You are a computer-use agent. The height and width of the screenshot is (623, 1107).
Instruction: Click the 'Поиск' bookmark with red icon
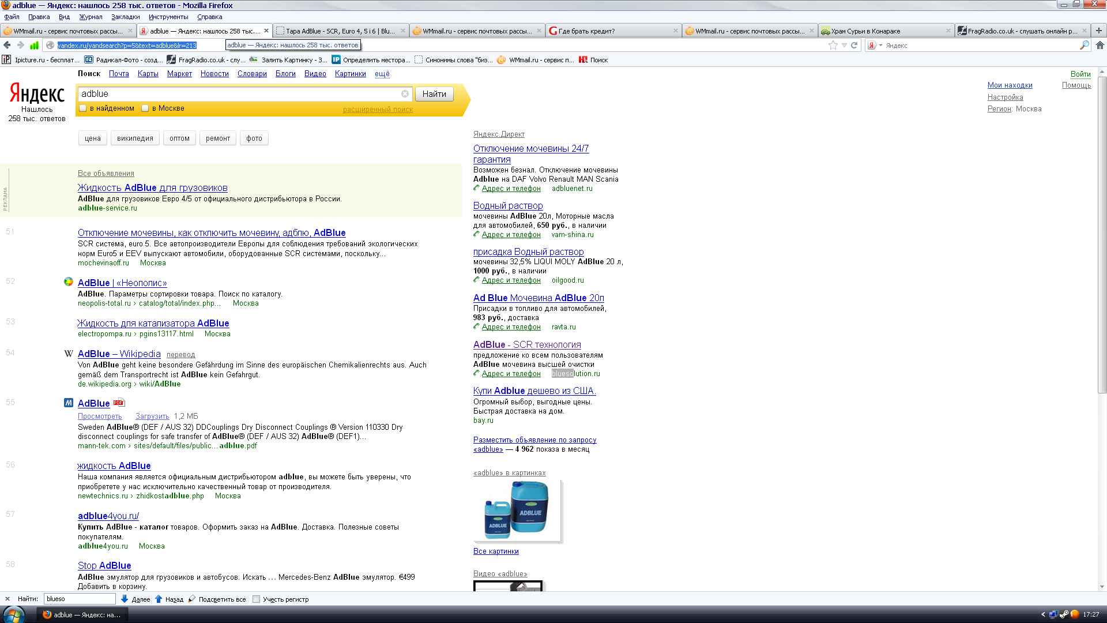(x=593, y=60)
